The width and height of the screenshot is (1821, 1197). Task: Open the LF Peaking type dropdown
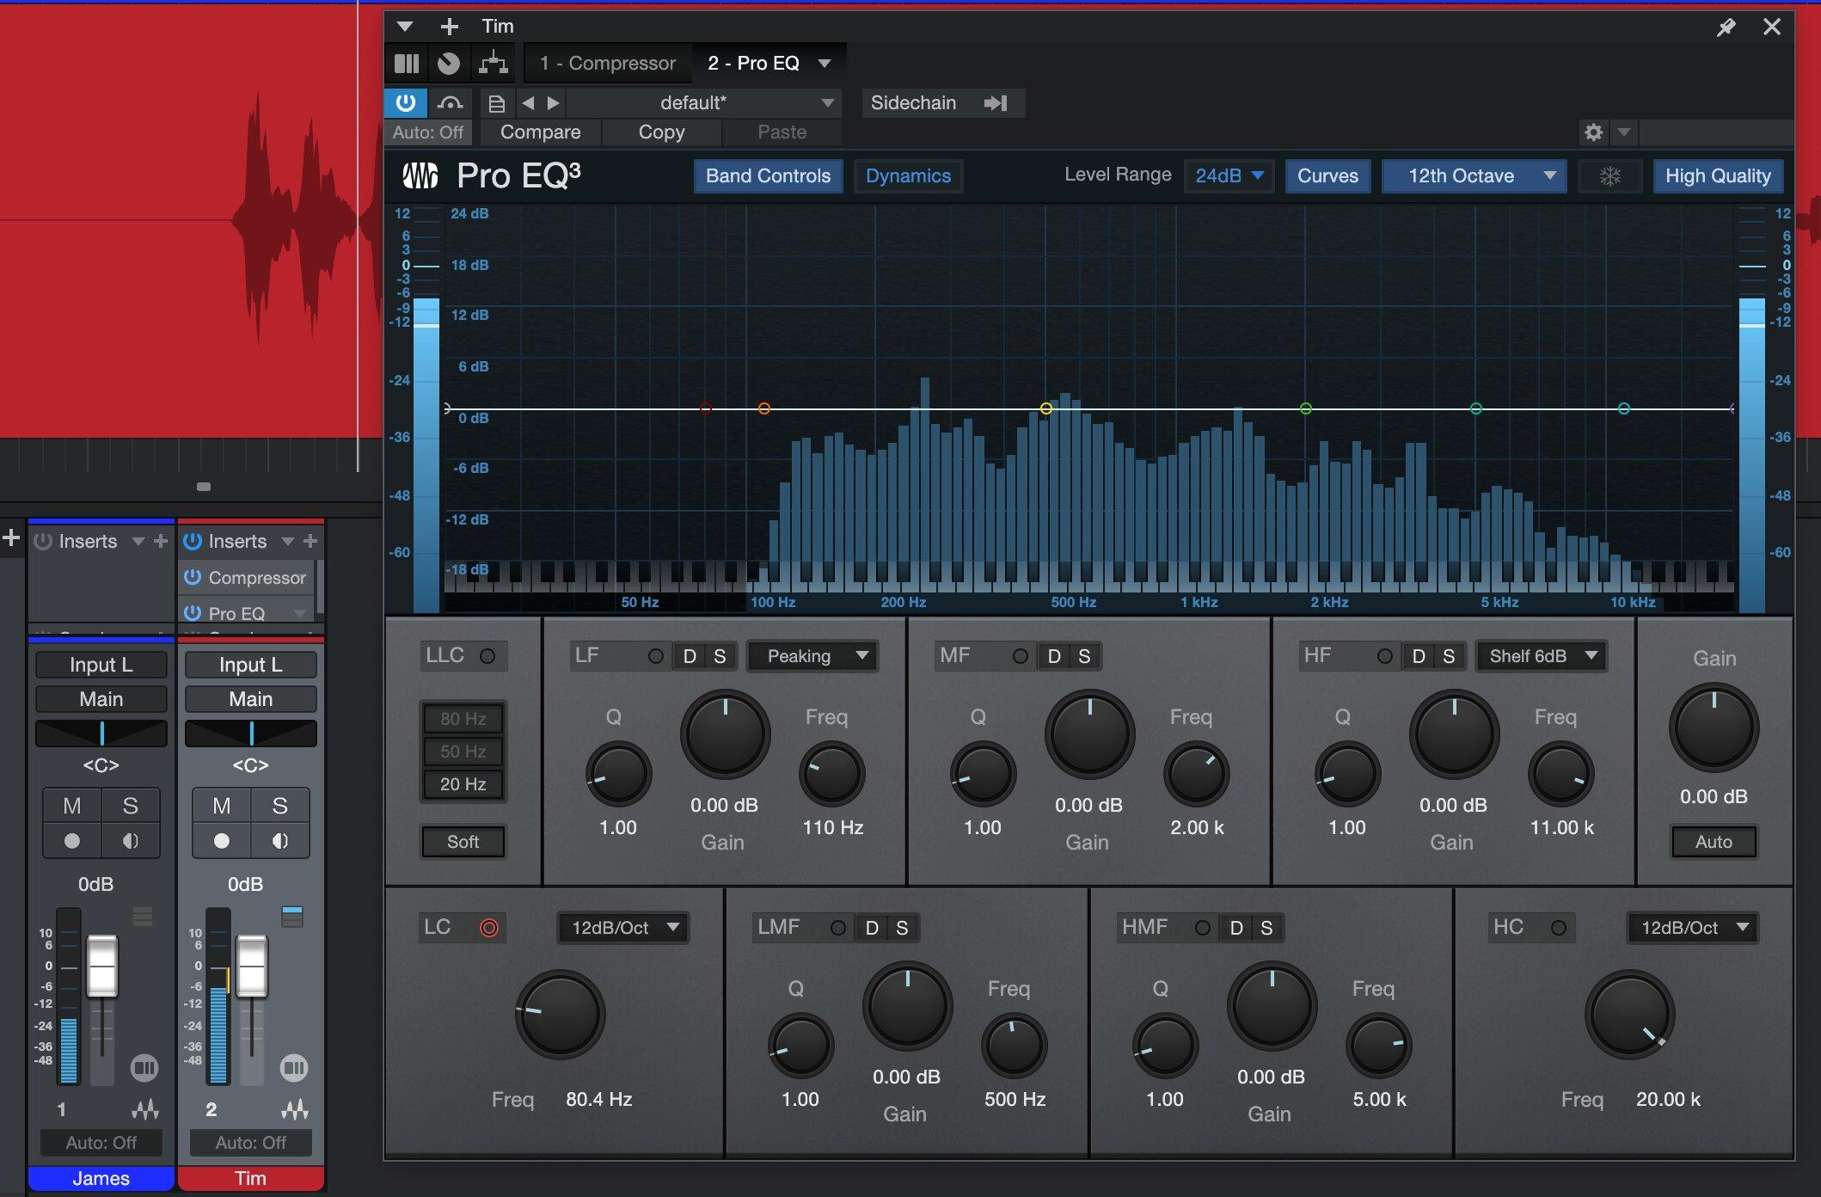tap(812, 656)
